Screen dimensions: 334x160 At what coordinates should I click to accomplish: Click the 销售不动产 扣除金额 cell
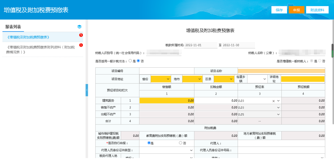(216, 108)
